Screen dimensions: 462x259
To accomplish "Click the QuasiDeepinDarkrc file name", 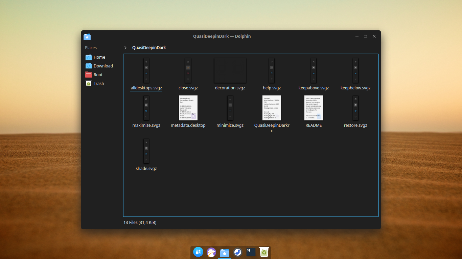I will (x=272, y=128).
